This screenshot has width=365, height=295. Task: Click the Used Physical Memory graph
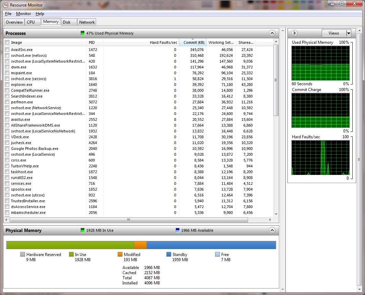pos(320,63)
